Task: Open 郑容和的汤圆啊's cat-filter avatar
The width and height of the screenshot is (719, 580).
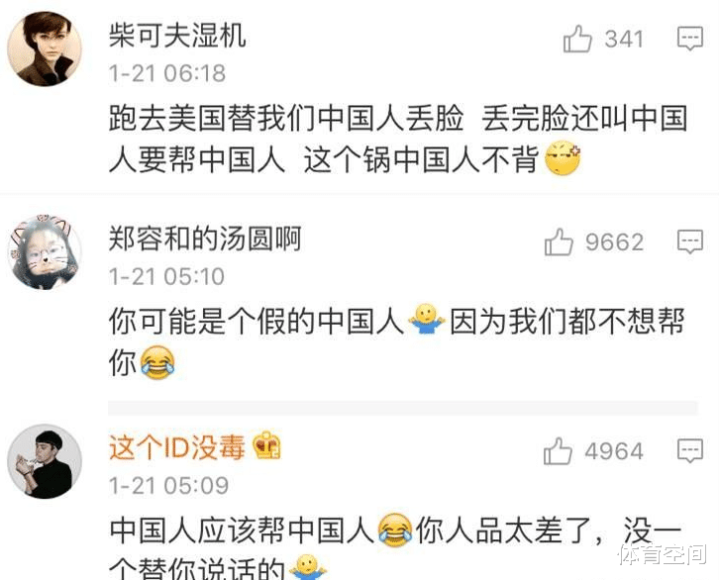Action: click(x=45, y=252)
